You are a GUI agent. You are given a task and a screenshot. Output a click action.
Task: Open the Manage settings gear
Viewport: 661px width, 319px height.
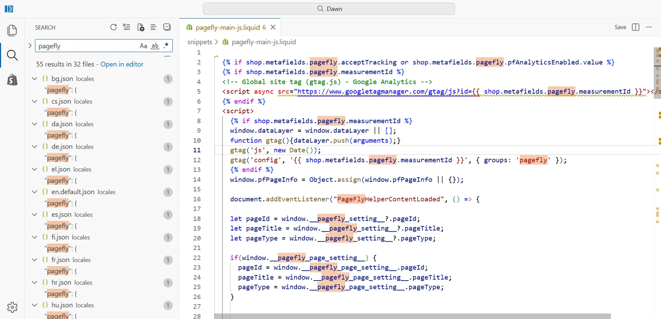12,307
